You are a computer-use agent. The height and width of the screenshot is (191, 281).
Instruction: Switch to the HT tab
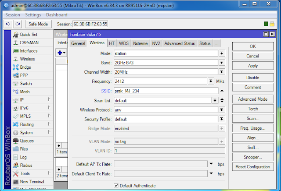112,43
